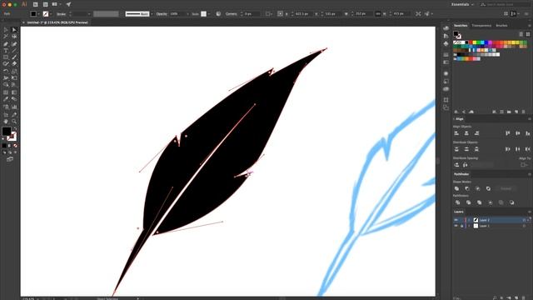Expand Layer 2 disclosure triangle
Image resolution: width=533 pixels, height=300 pixels.
click(469, 220)
